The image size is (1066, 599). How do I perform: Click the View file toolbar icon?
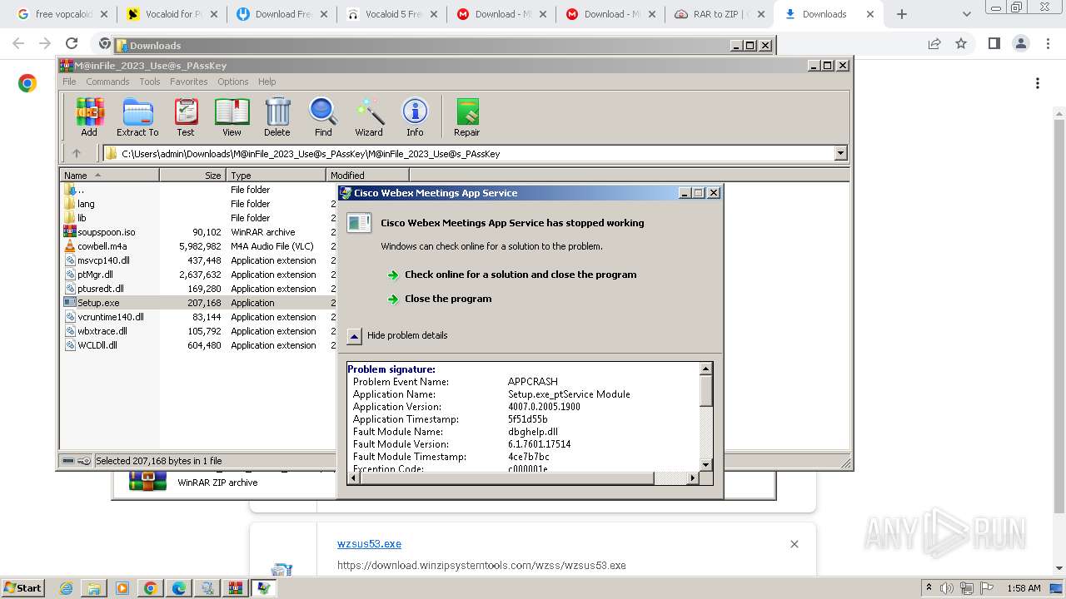pos(232,116)
